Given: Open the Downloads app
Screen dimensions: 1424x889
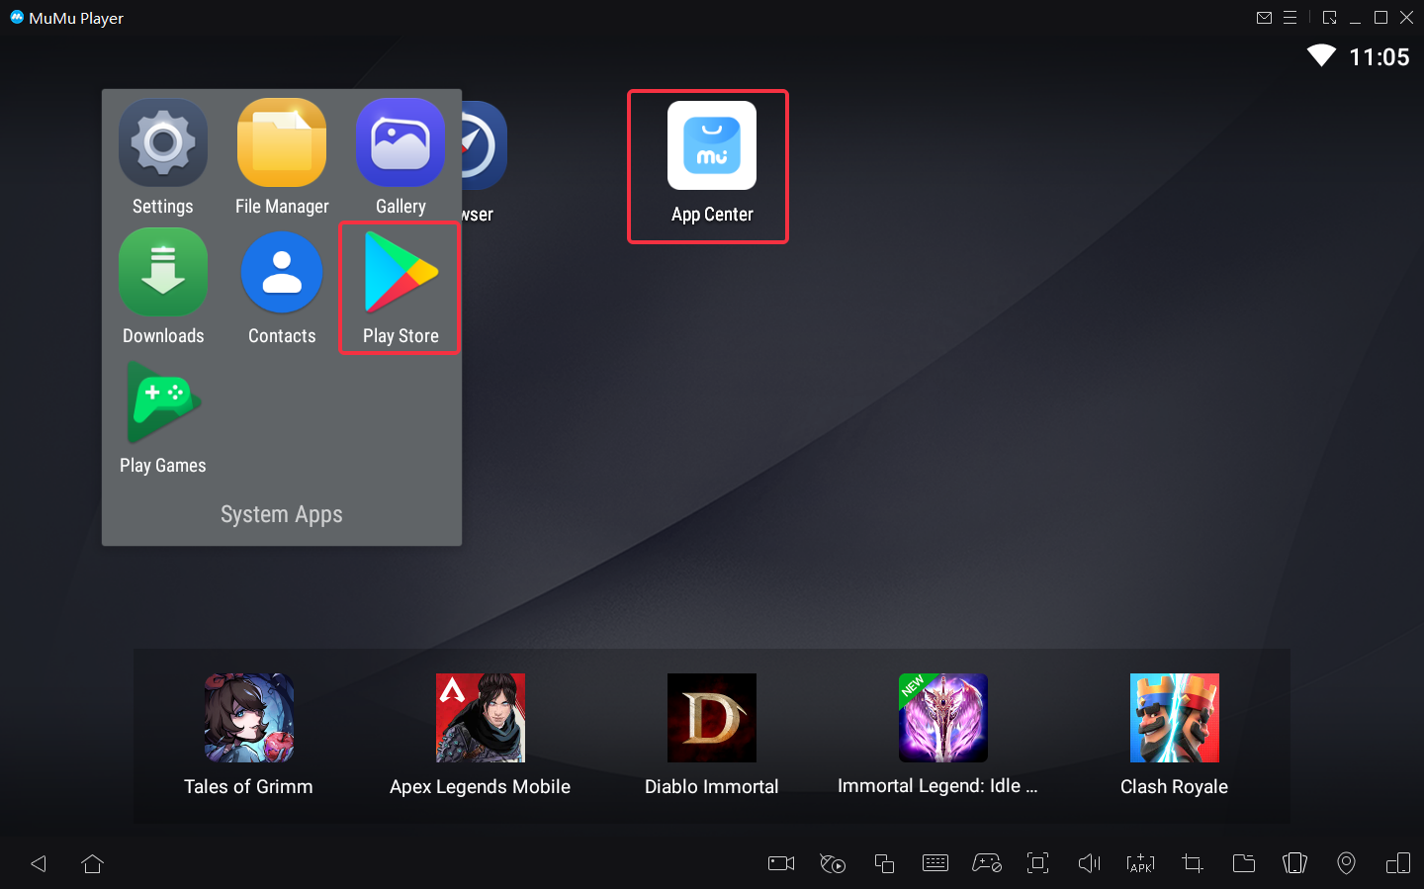Looking at the screenshot, I should (x=163, y=272).
